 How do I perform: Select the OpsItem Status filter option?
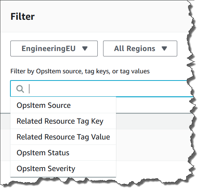[63, 153]
